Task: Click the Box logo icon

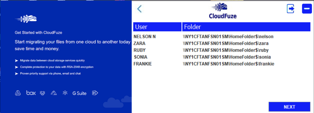Action: 31,93
